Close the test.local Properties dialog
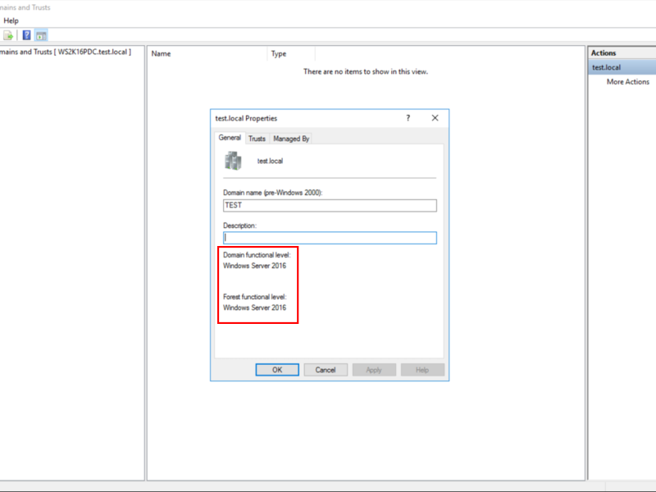The height and width of the screenshot is (492, 656). 435,118
